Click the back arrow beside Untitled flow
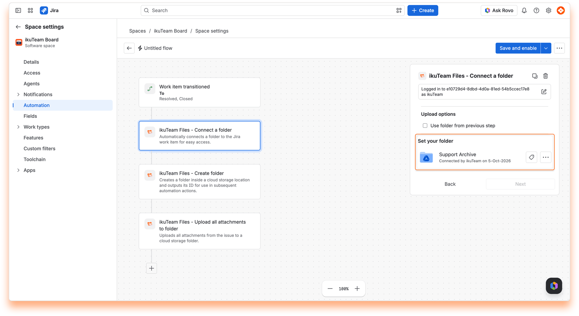This screenshot has width=579, height=316. pyautogui.click(x=129, y=48)
